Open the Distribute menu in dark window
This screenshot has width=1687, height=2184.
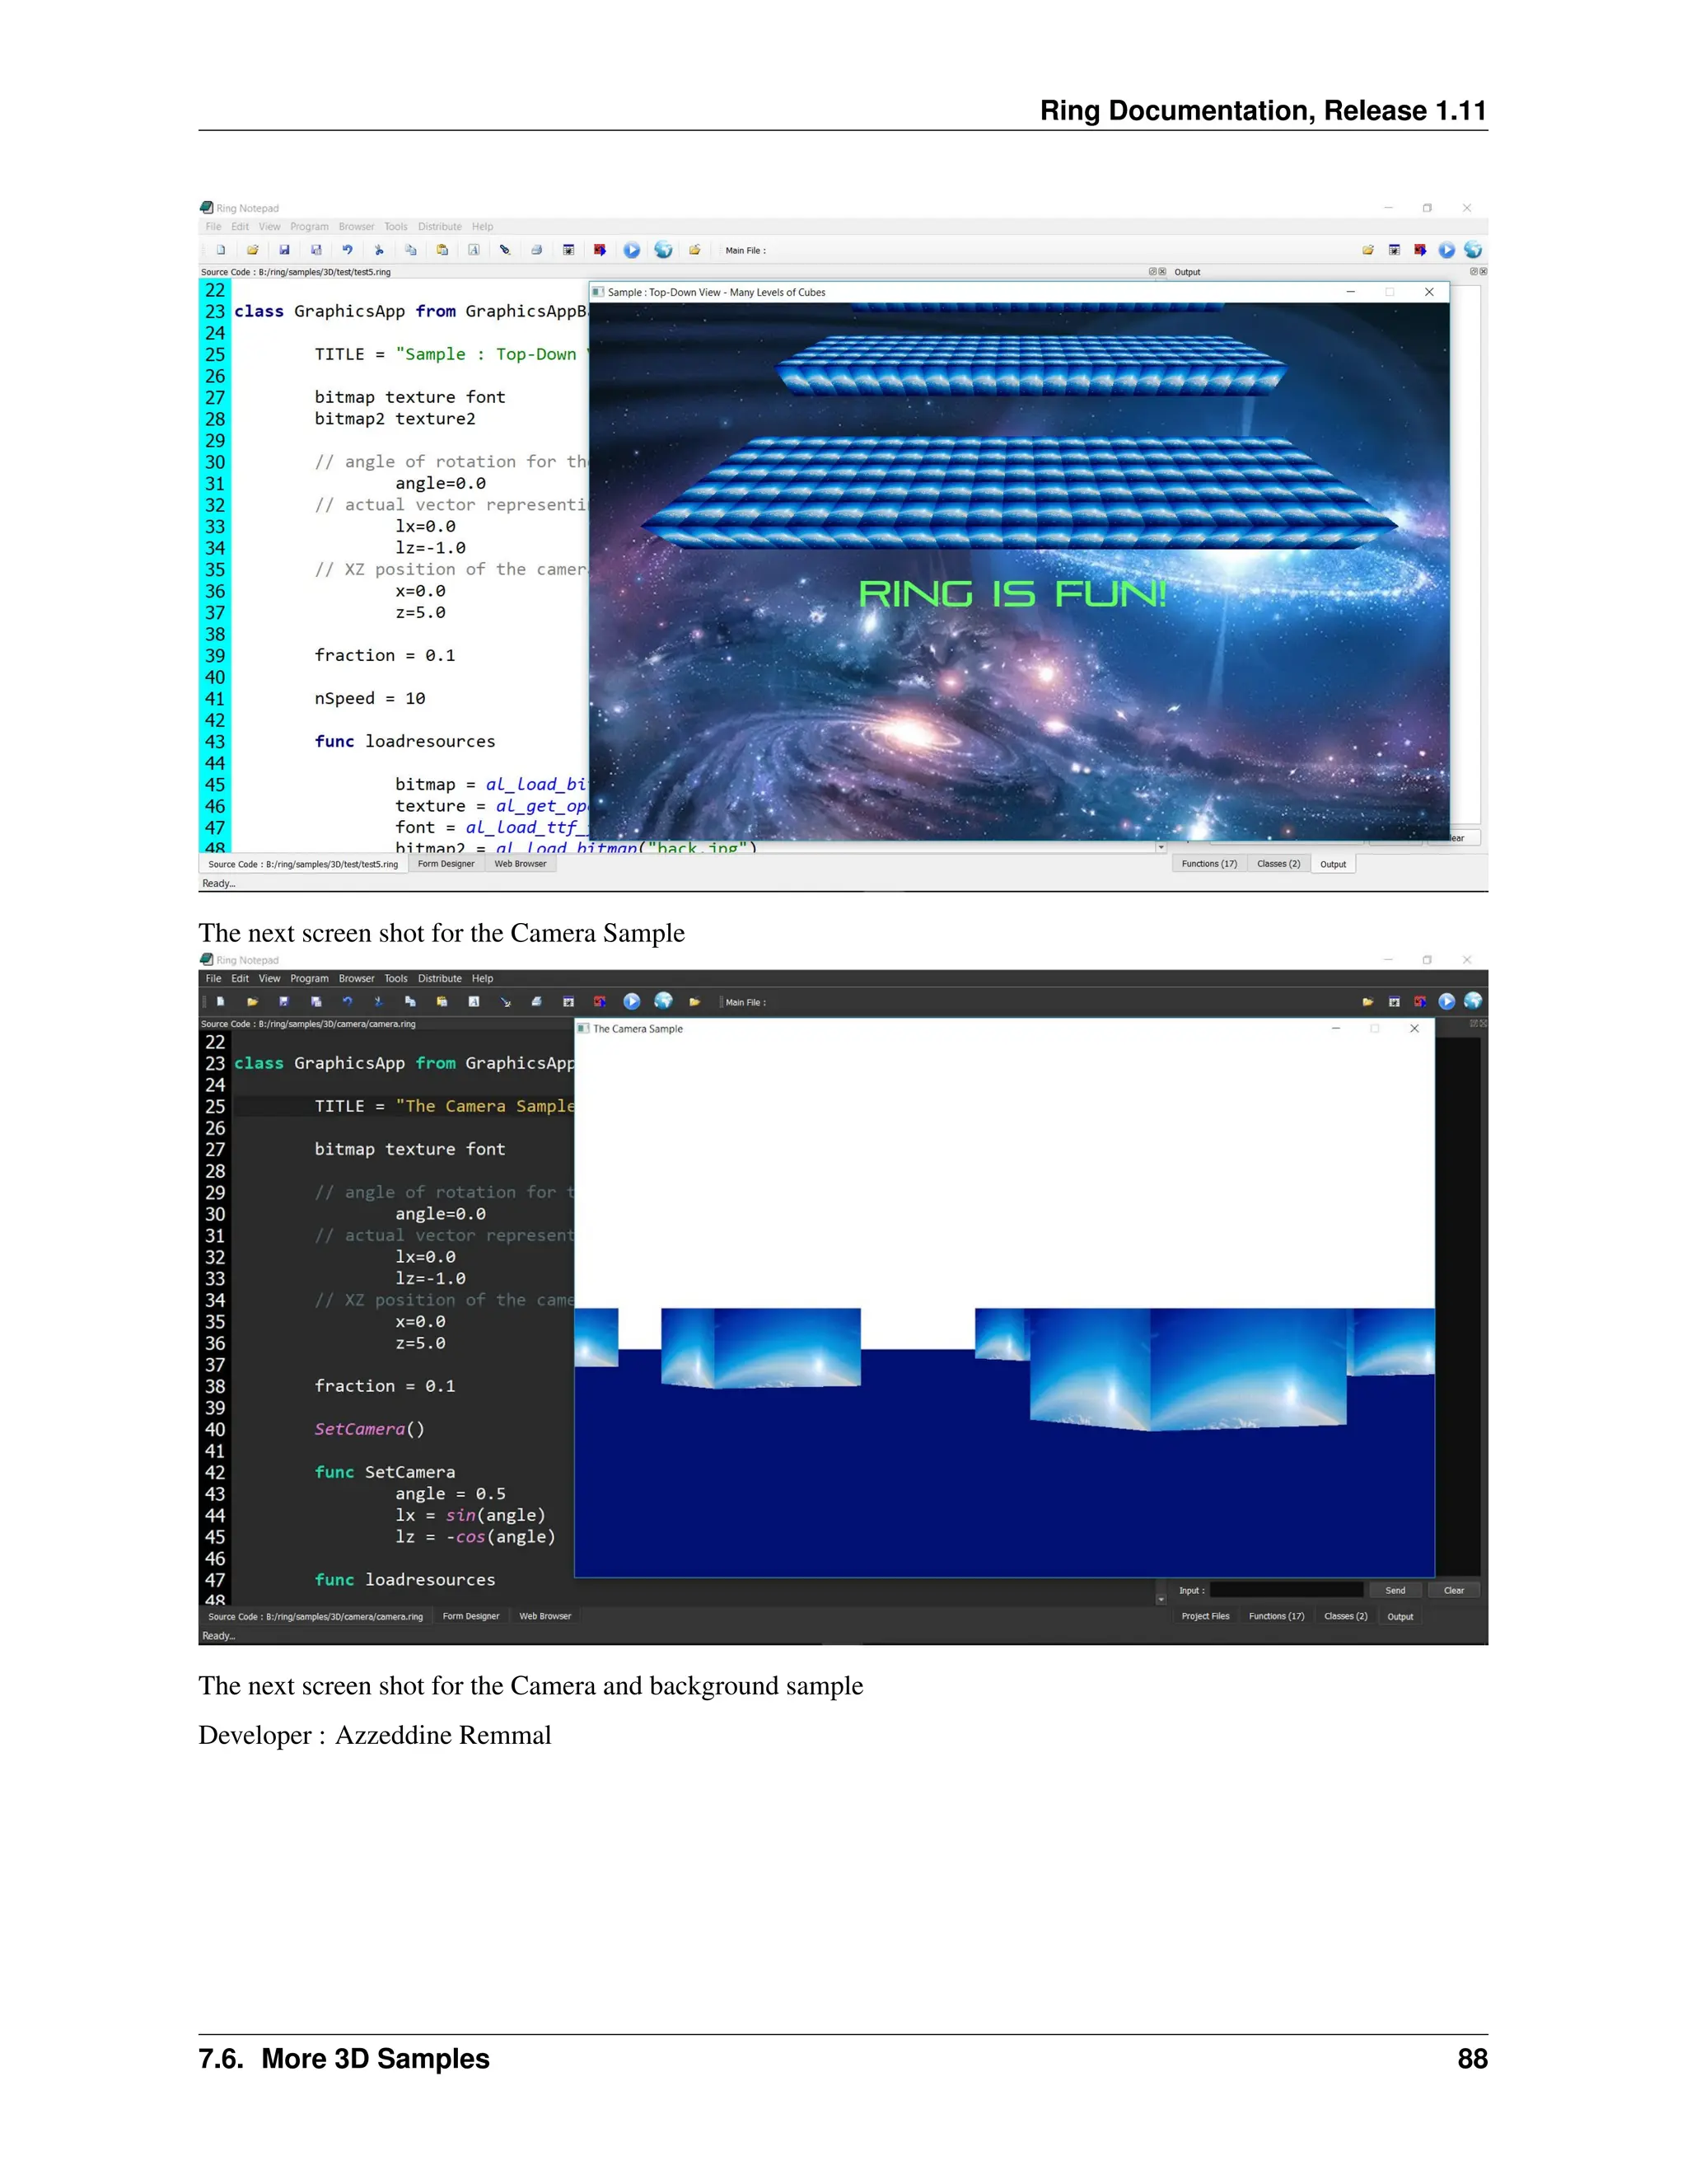coord(440,979)
